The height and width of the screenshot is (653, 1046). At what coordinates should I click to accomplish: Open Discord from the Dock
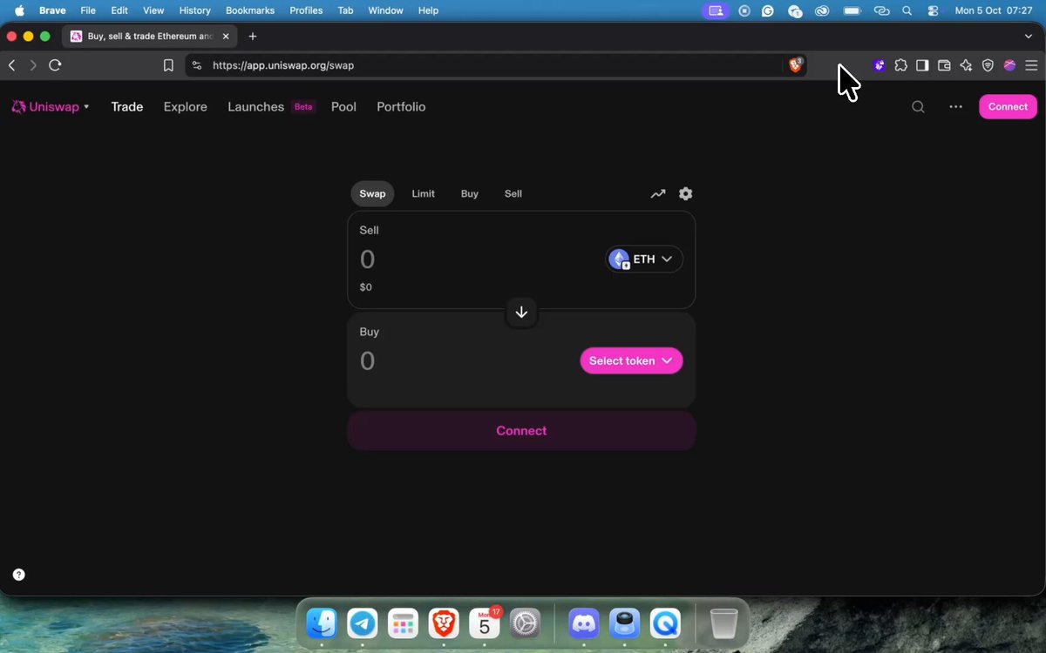click(x=584, y=623)
